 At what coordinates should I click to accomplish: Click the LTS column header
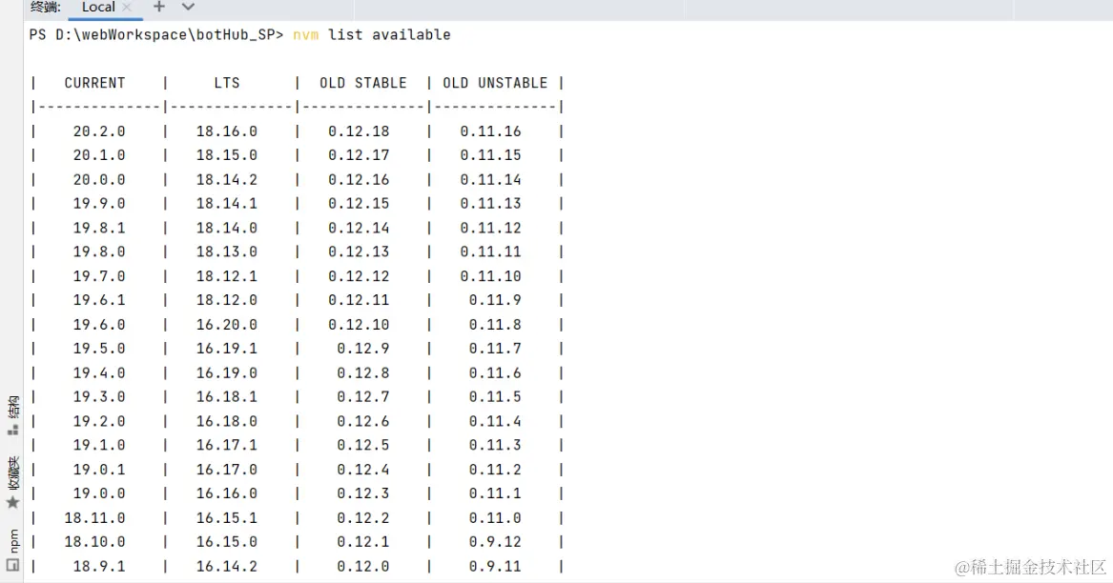(226, 83)
